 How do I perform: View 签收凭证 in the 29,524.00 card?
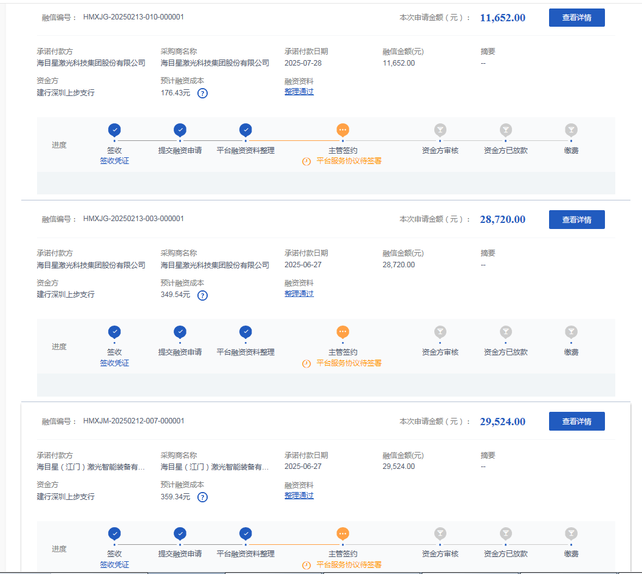coord(115,564)
